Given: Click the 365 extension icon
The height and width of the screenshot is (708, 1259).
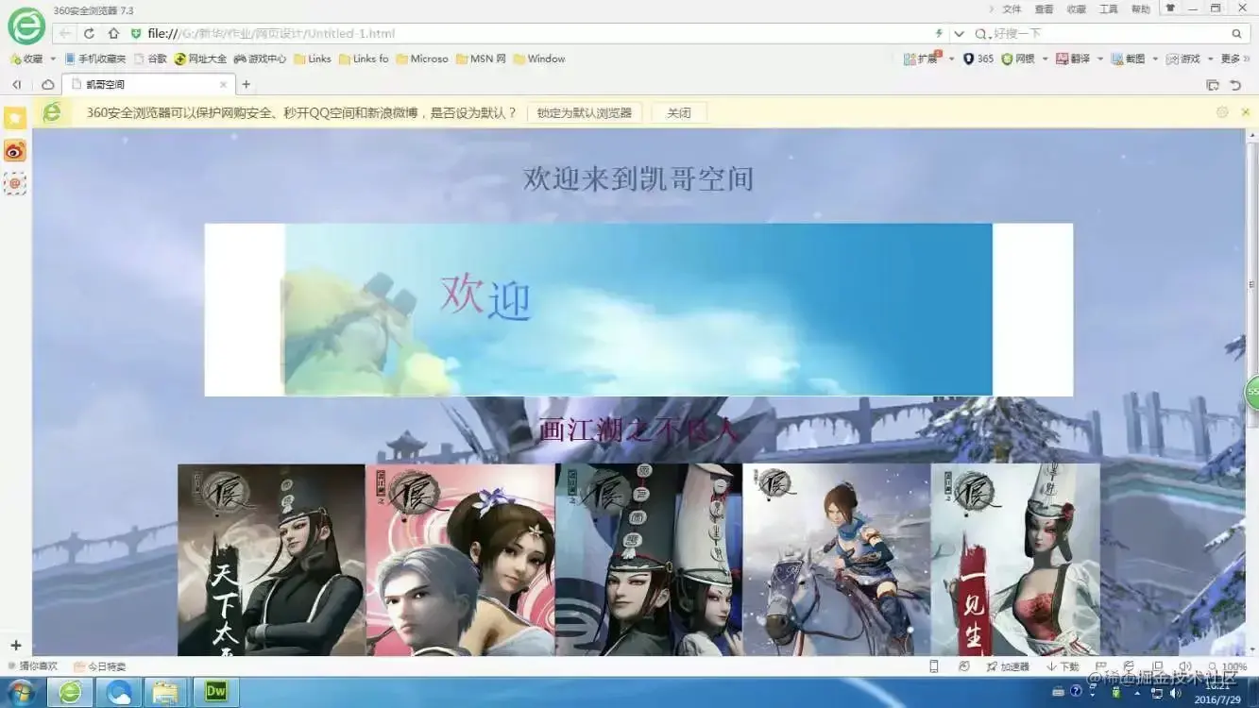Looking at the screenshot, I should 978,59.
